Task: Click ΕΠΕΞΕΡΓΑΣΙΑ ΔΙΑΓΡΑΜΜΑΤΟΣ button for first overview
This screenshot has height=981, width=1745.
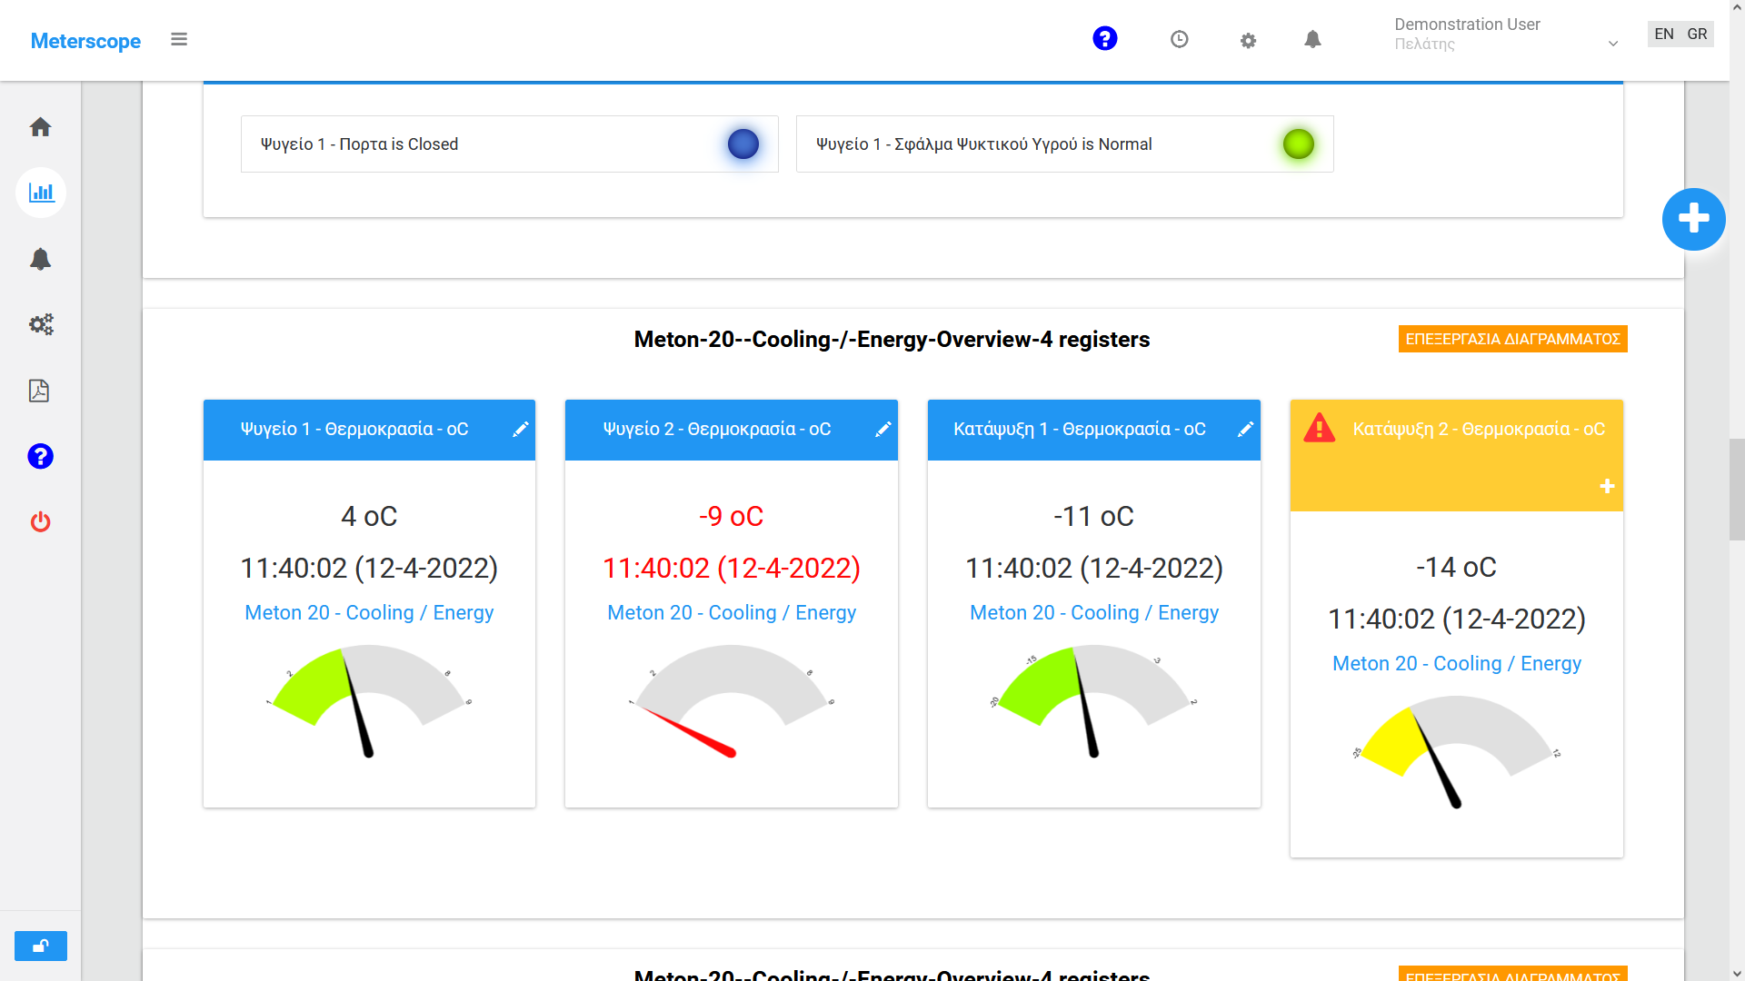Action: (1512, 339)
